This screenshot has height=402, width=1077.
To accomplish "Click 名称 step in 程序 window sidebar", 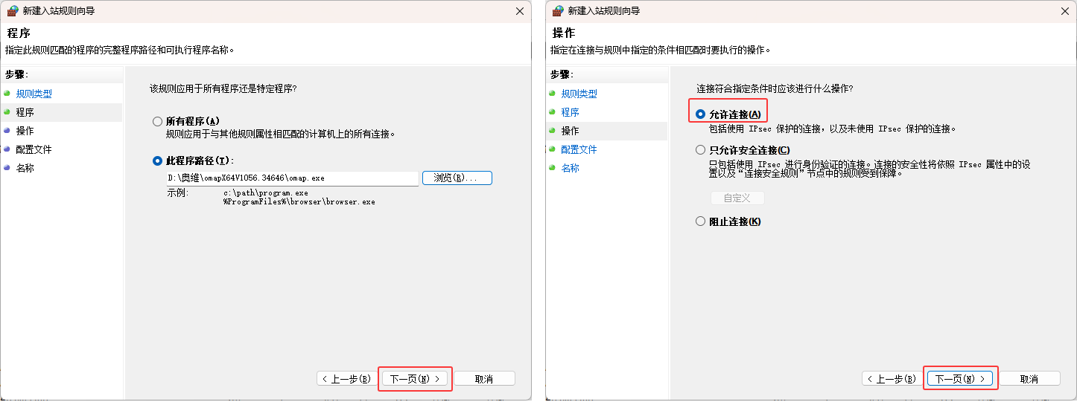I will coord(25,168).
